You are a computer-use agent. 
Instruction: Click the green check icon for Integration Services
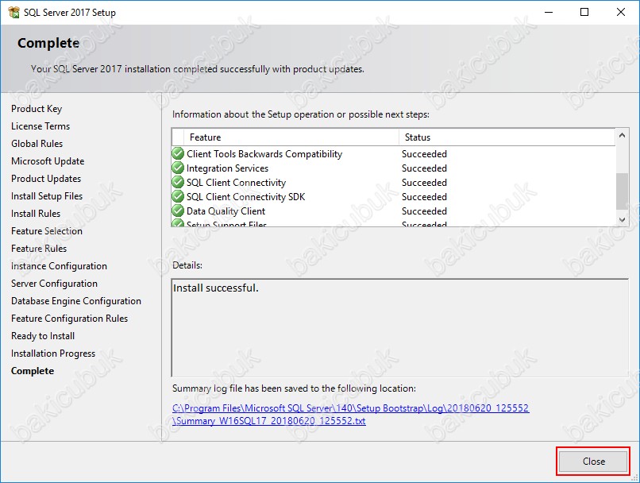[x=178, y=168]
